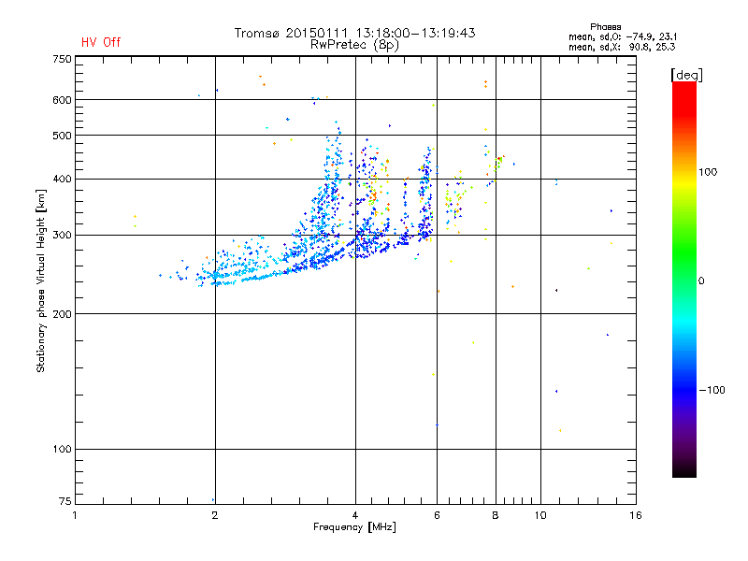Click the 'mean, sd,X: 90.8, 25.3' line
This screenshot has width=748, height=561.
[622, 47]
